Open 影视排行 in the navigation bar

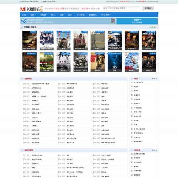pyautogui.click(x=93, y=15)
